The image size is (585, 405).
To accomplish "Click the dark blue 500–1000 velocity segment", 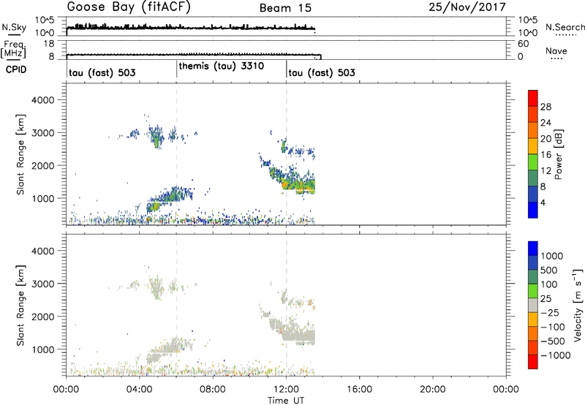I will 533,262.
